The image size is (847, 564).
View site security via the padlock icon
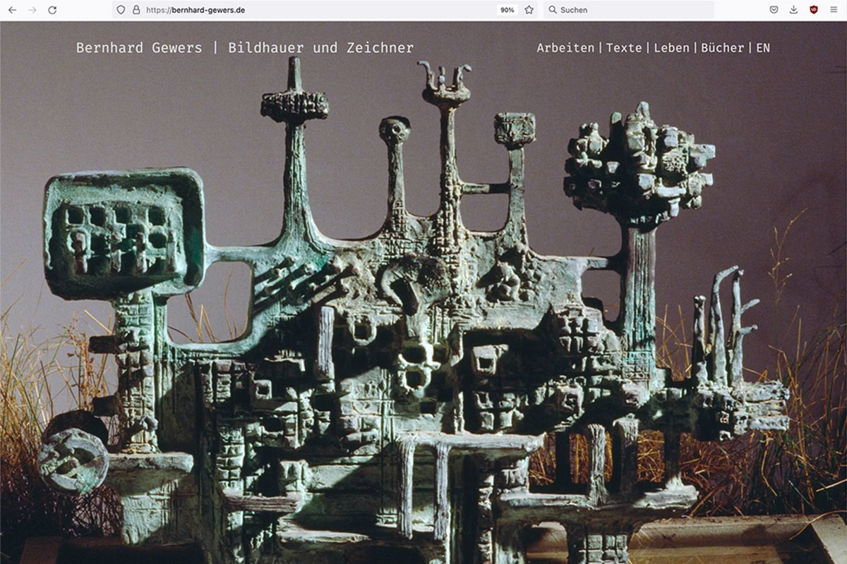pos(136,10)
